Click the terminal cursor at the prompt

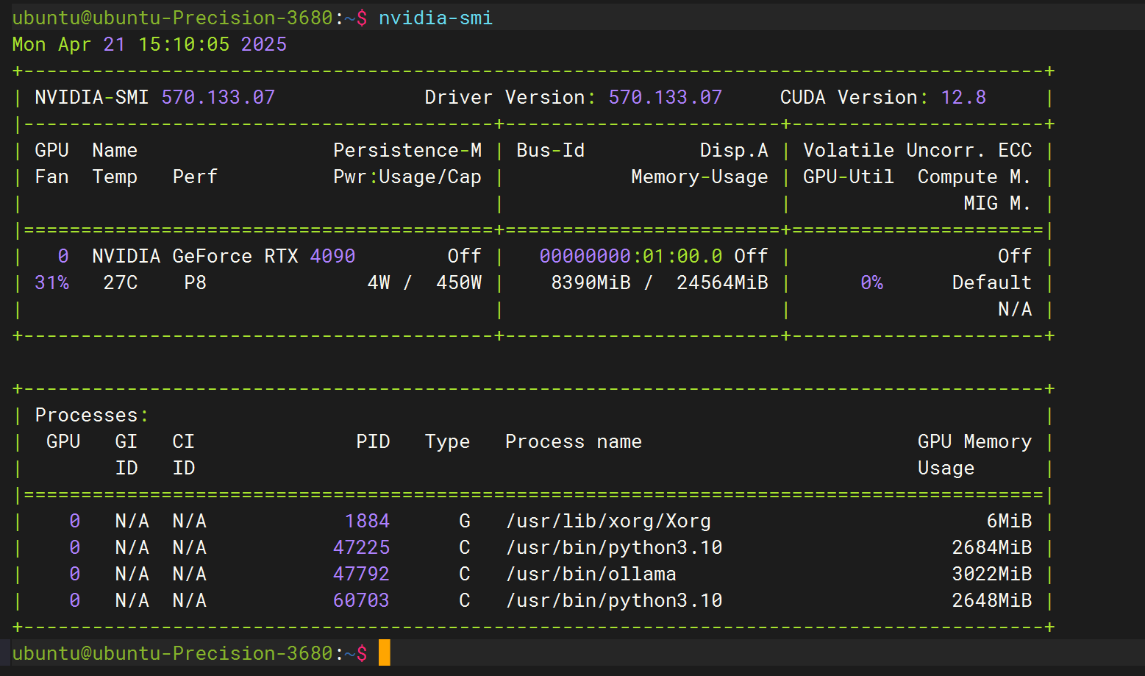[383, 652]
